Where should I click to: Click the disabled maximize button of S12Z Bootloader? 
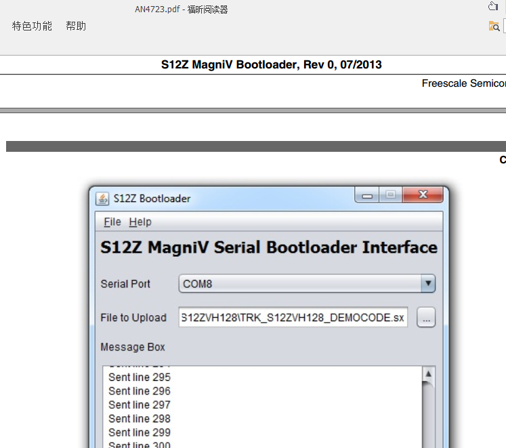click(390, 195)
